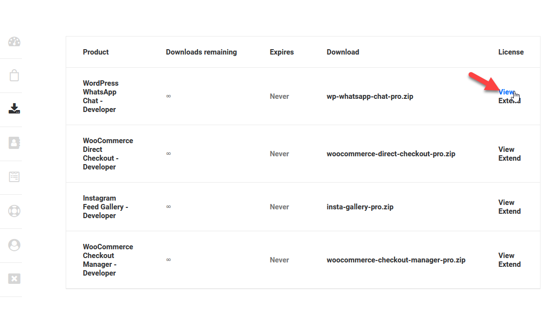Extend license for WooCommerce Checkout Manager
The height and width of the screenshot is (315, 560).
[x=509, y=264]
